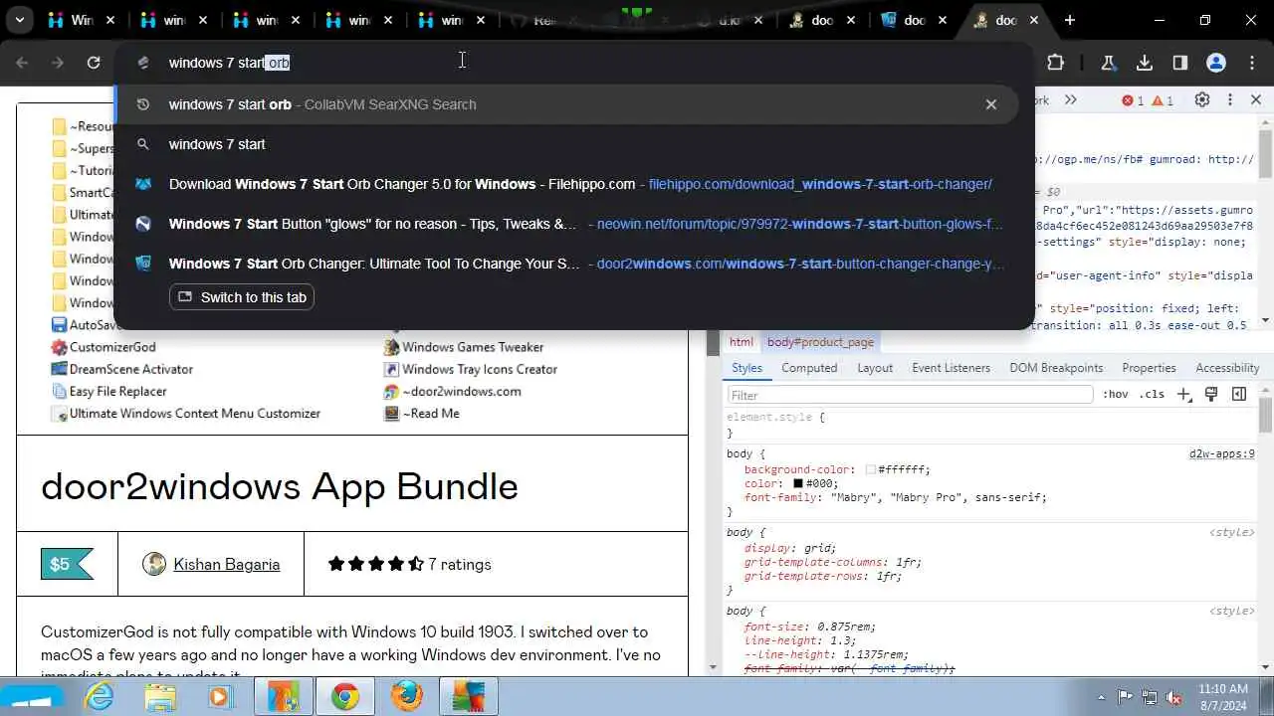Image resolution: width=1274 pixels, height=716 pixels.
Task: Click the $5 price tag
Action: (x=66, y=564)
